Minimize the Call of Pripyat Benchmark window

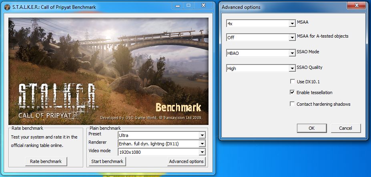[x=178, y=6]
